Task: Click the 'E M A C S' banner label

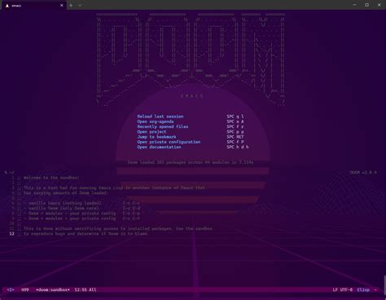Action: 192,96
